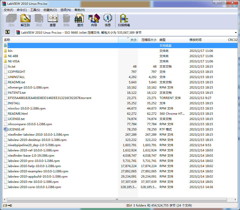Screen dimensions: 240x210
Task: Click the parent directory '..' folder icon
Action: click(x=5, y=45)
